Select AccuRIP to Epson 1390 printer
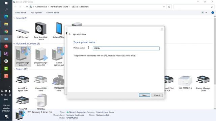 pos(23,83)
